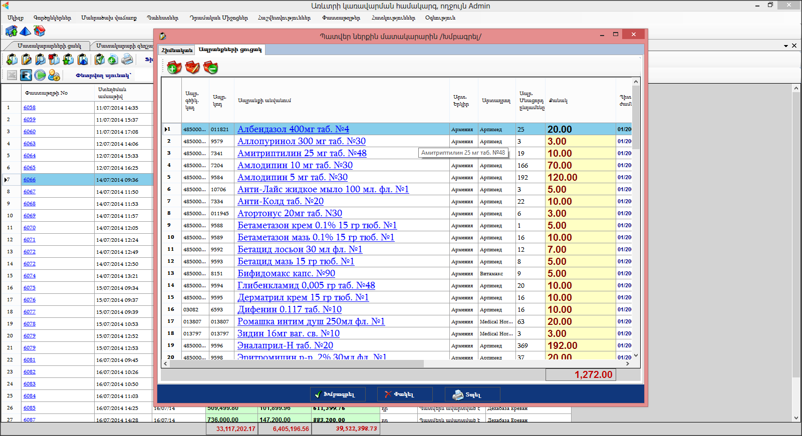Click the blue pyramid toolbar icon

(25, 31)
